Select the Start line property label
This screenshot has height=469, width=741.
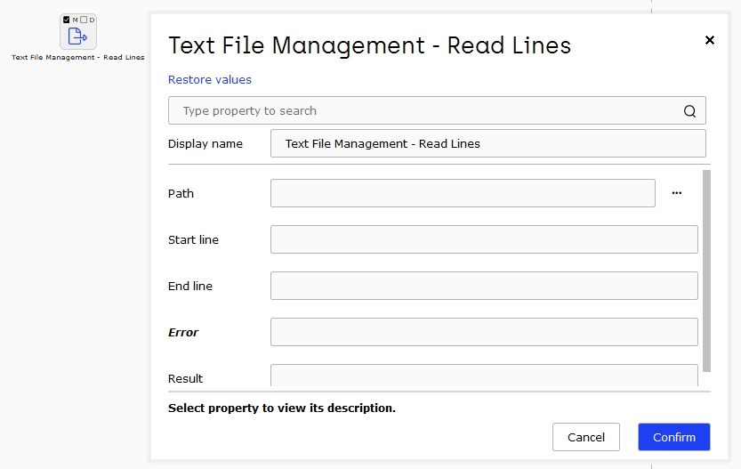(193, 239)
